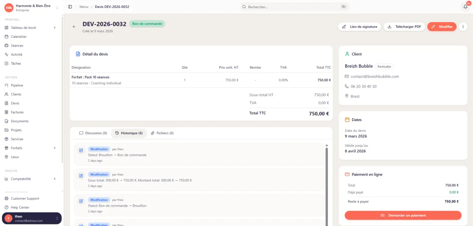
Task: Open the notifications bell
Action: 465,7
